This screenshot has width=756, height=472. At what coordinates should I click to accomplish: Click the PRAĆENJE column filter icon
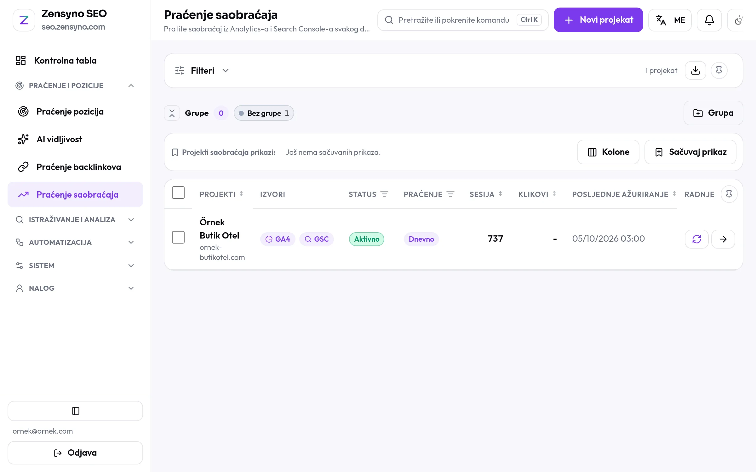pos(450,194)
